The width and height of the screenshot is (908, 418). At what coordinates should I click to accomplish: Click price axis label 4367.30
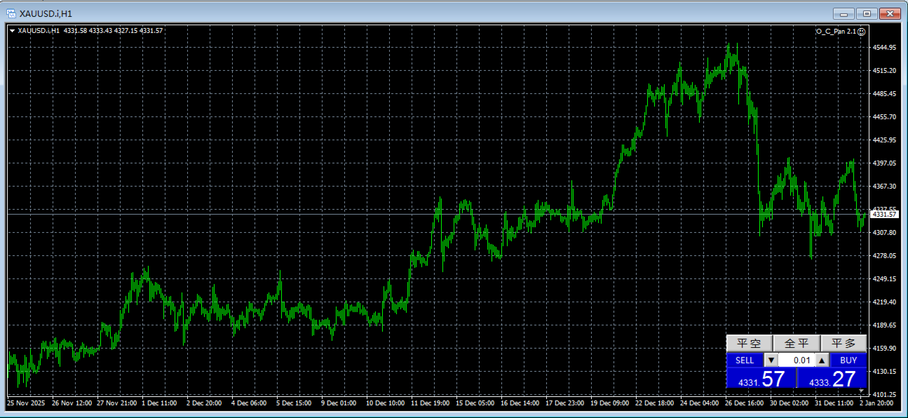(x=885, y=187)
